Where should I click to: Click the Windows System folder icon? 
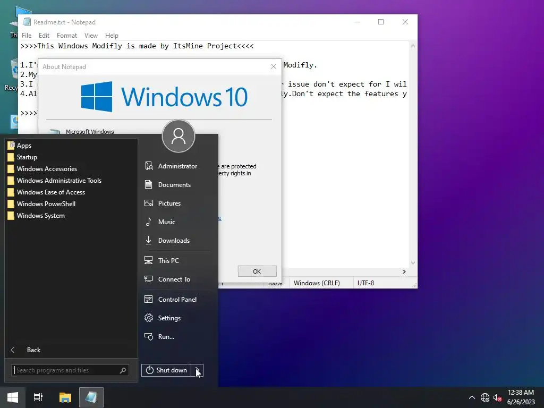coord(11,216)
